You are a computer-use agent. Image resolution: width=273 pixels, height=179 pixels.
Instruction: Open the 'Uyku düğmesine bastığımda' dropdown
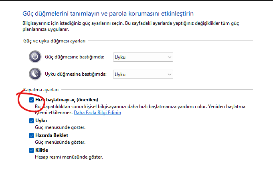(143, 74)
